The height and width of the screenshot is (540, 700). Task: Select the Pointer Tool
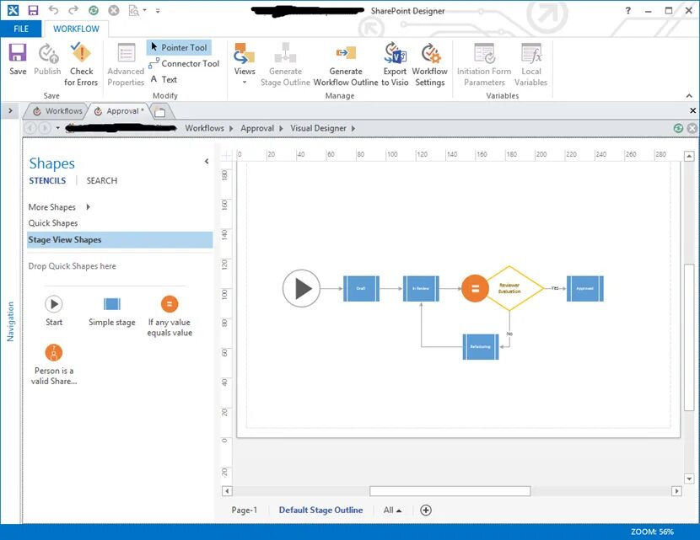(x=179, y=47)
